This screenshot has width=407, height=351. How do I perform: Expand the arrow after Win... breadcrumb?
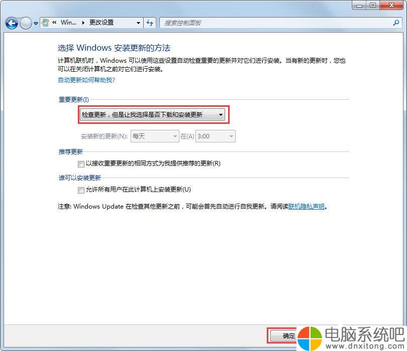pyautogui.click(x=83, y=23)
